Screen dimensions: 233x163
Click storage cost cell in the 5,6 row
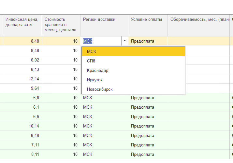coord(61,98)
